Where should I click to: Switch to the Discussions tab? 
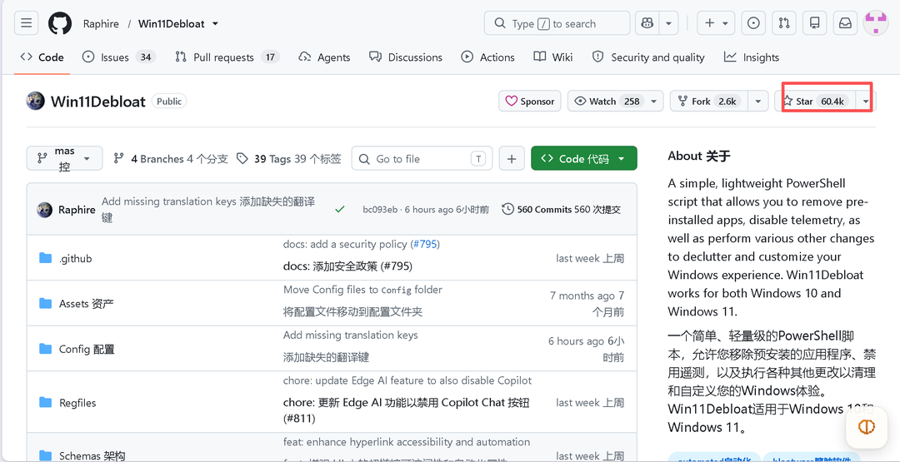click(406, 57)
